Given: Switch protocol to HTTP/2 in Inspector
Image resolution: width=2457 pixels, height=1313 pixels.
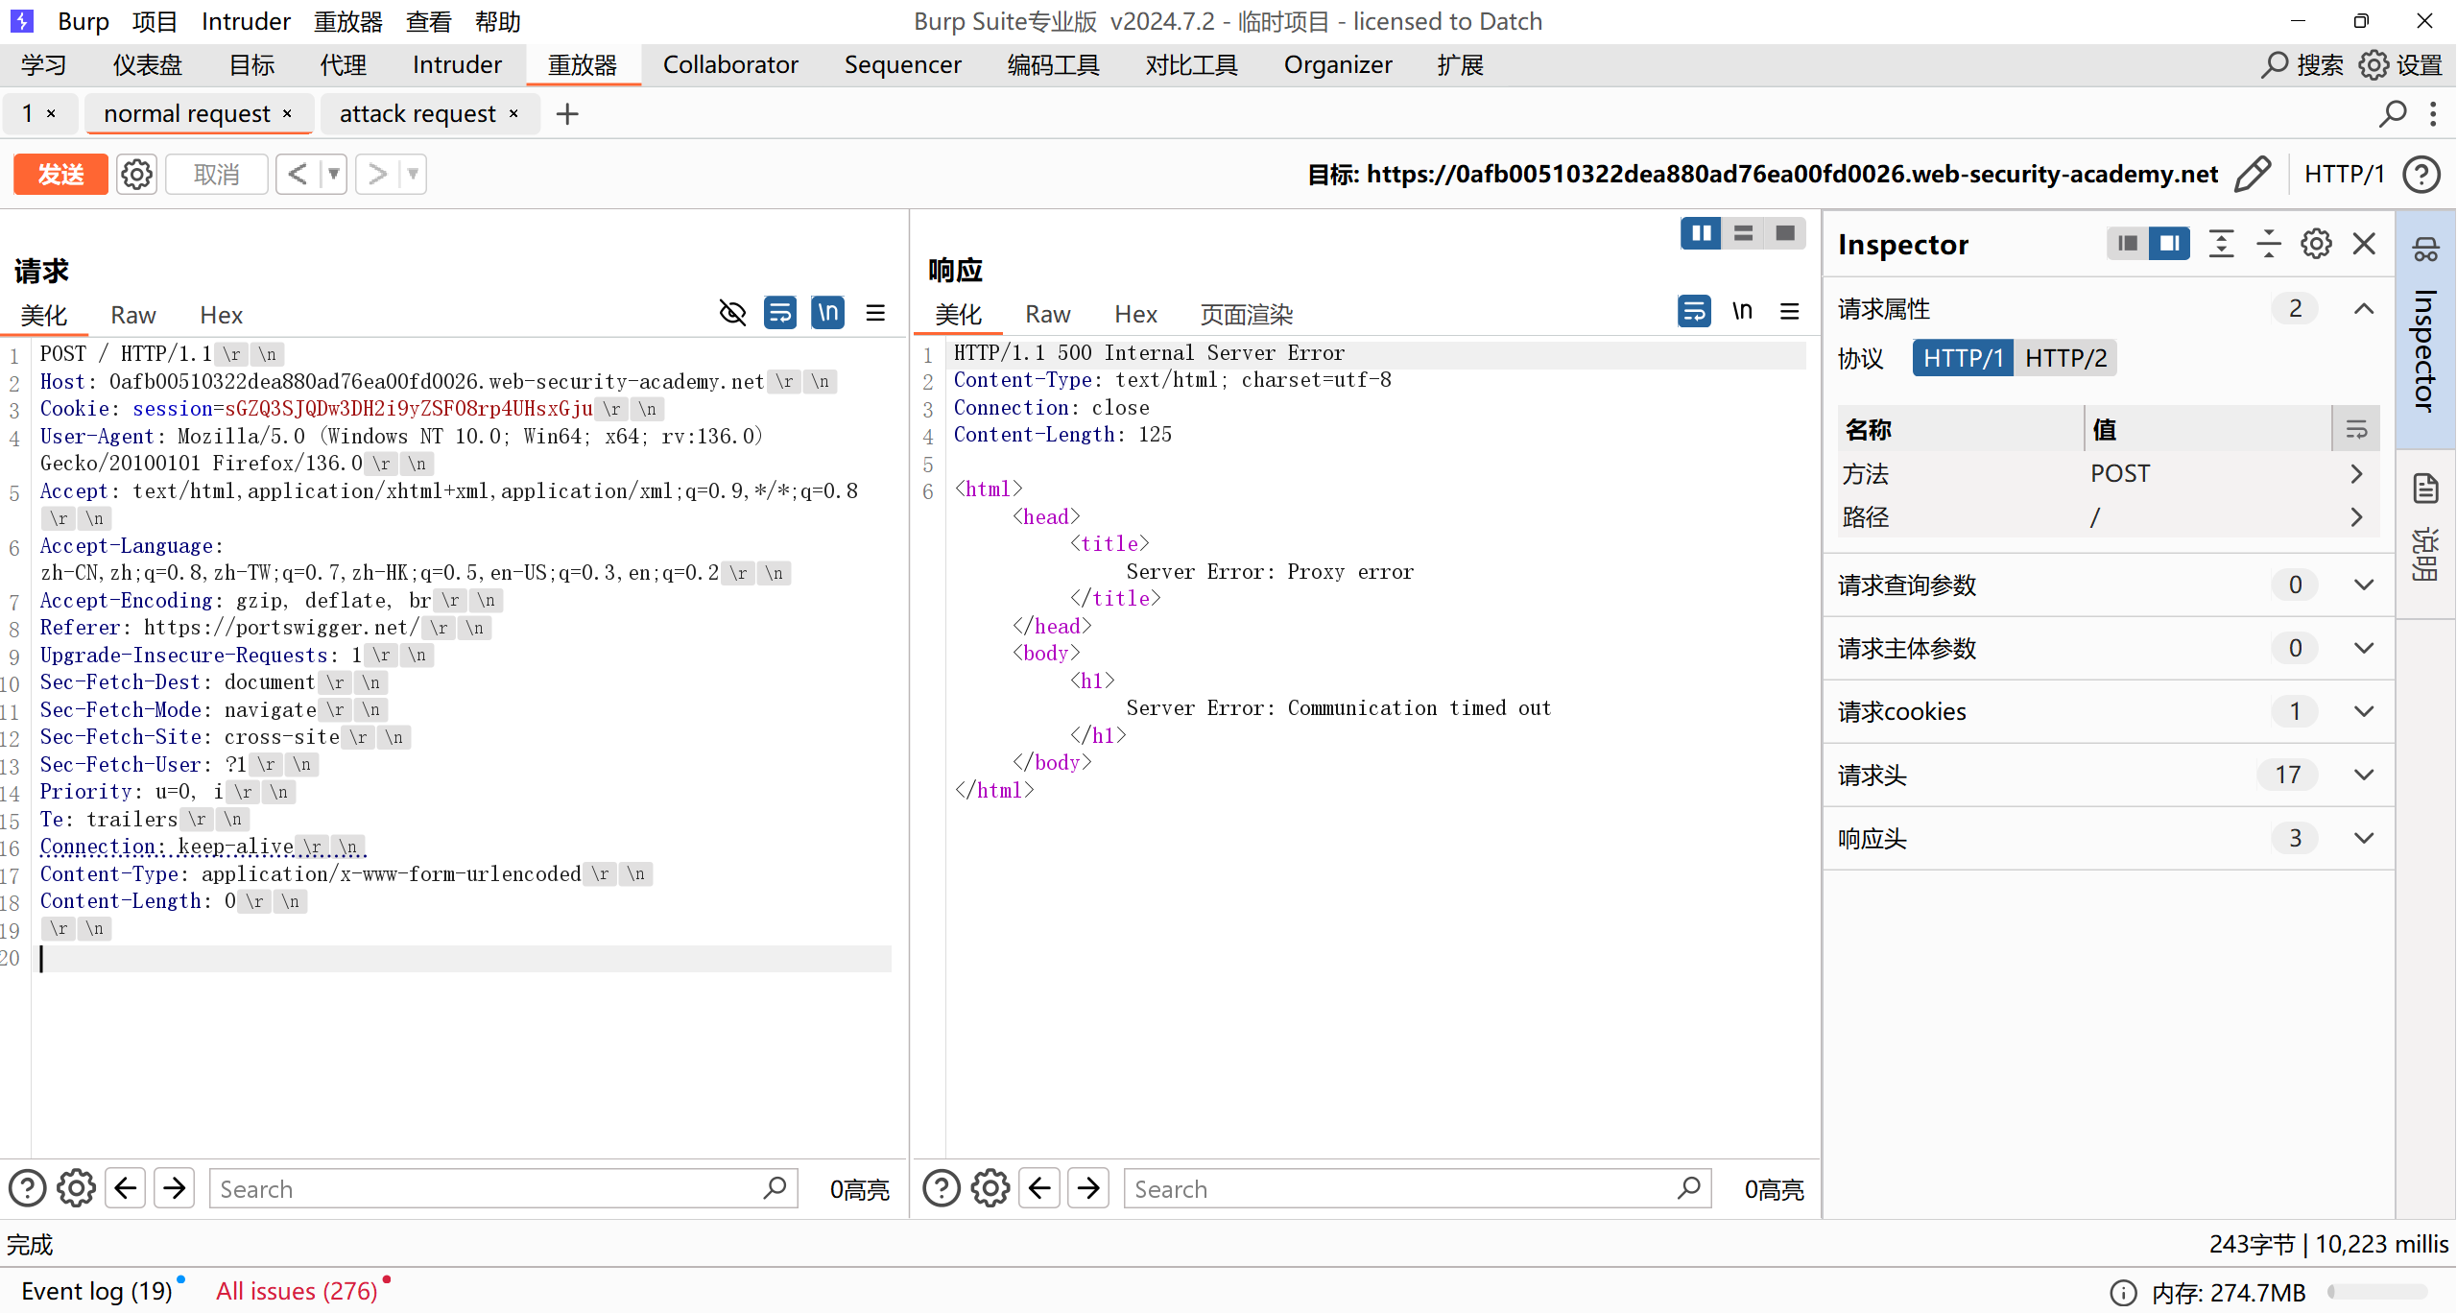Looking at the screenshot, I should (x=2065, y=358).
